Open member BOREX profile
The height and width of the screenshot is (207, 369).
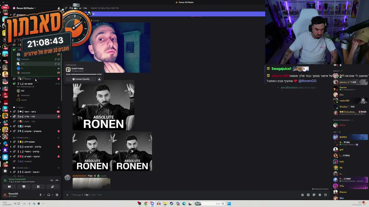350,137
